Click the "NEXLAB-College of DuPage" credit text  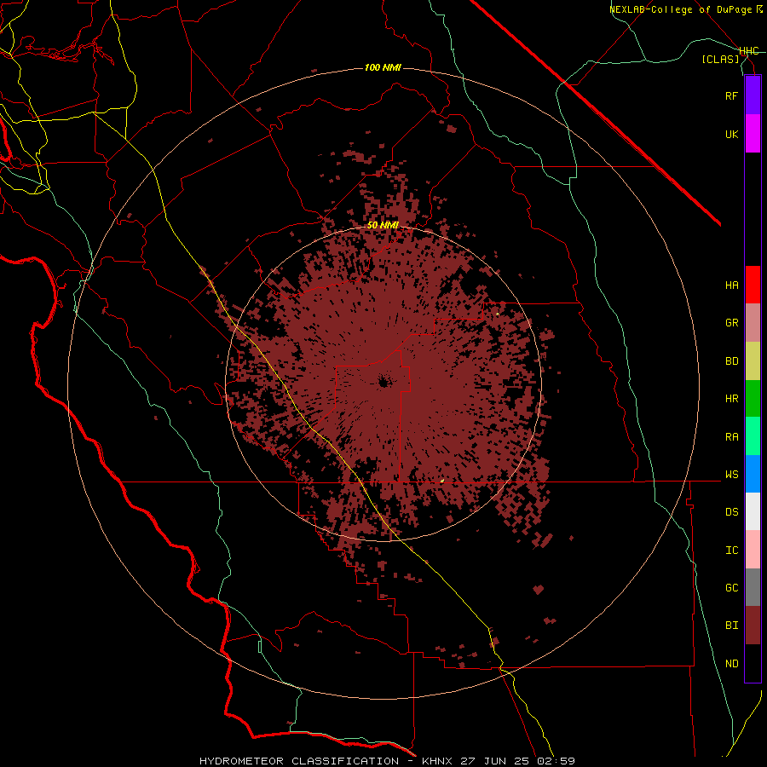click(680, 9)
